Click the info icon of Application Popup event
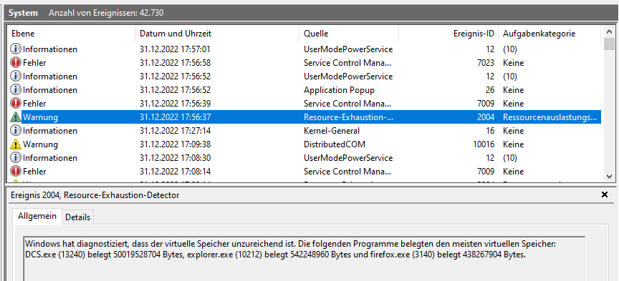 click(x=15, y=90)
